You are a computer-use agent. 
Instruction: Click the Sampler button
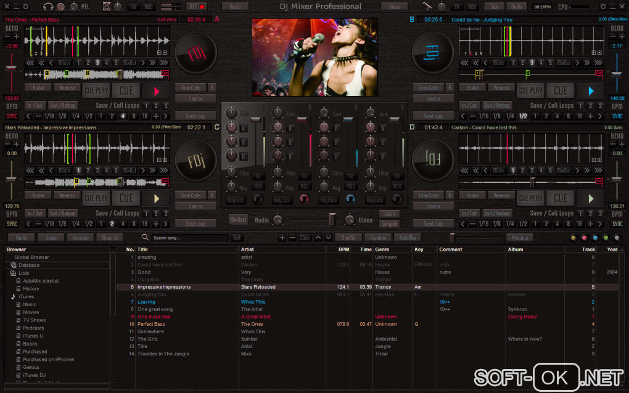(x=389, y=224)
